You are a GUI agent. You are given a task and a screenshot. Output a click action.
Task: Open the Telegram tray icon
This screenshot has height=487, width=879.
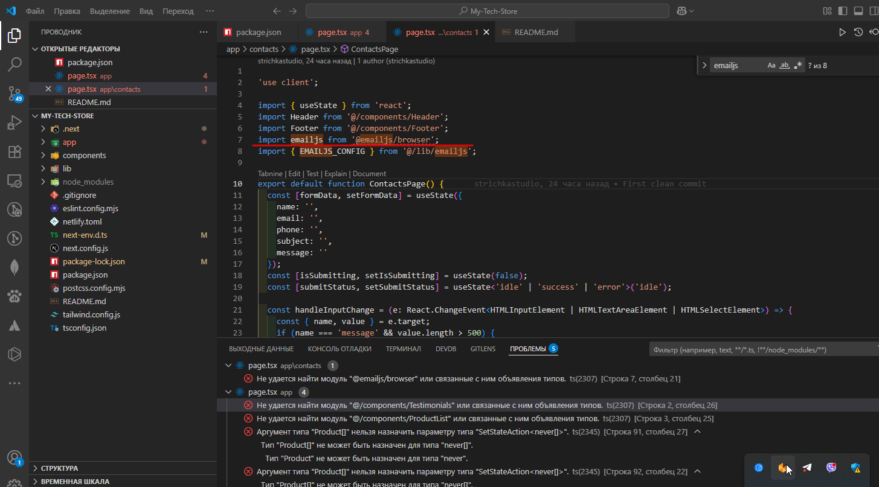pos(807,468)
